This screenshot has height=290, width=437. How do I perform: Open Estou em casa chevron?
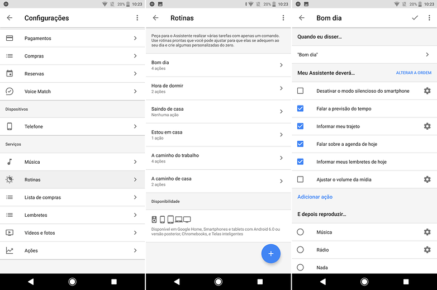pyautogui.click(x=281, y=135)
